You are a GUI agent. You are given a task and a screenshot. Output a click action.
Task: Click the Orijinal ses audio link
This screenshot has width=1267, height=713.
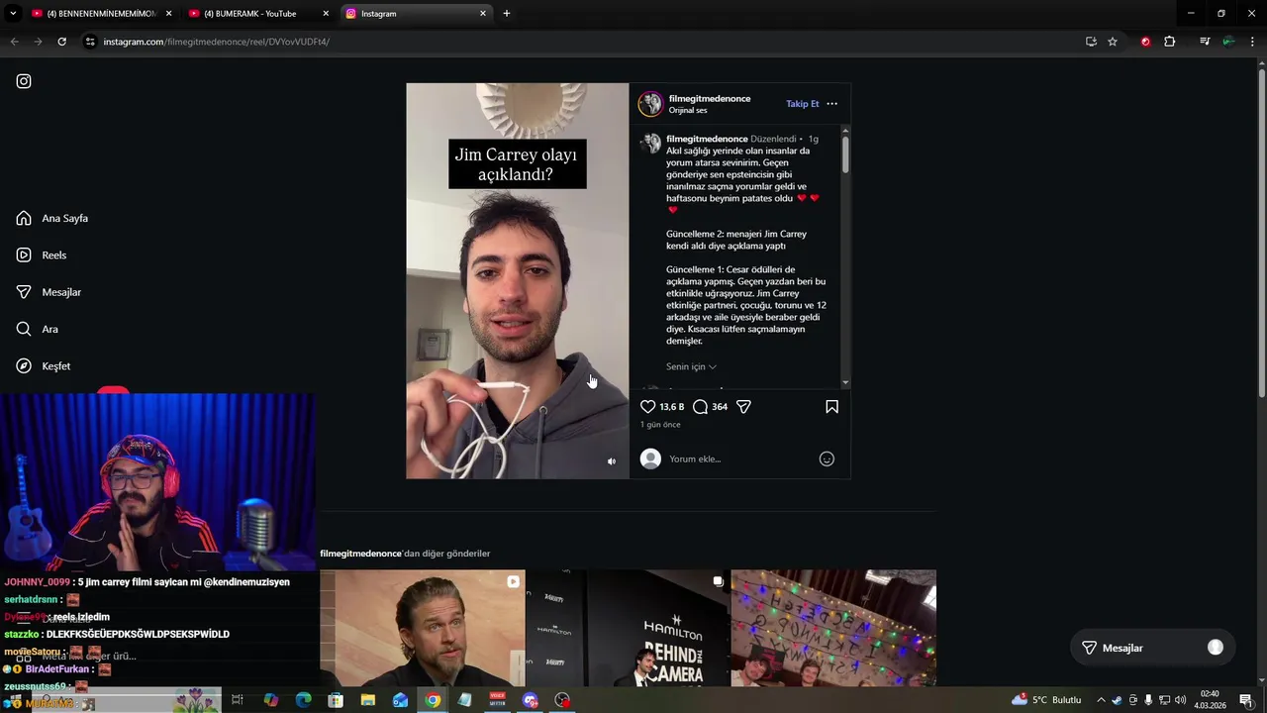click(x=688, y=111)
